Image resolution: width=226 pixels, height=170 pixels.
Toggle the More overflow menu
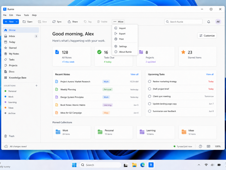click(118, 22)
